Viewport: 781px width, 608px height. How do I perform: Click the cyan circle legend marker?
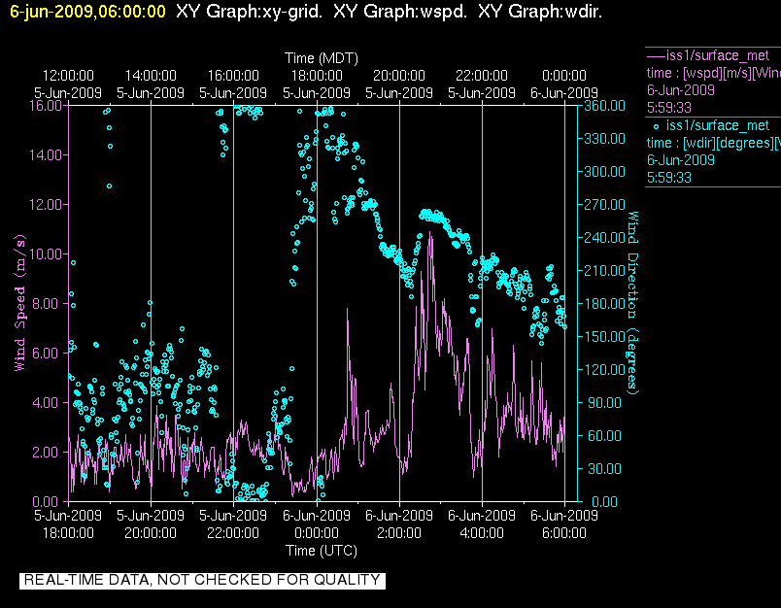tap(657, 125)
